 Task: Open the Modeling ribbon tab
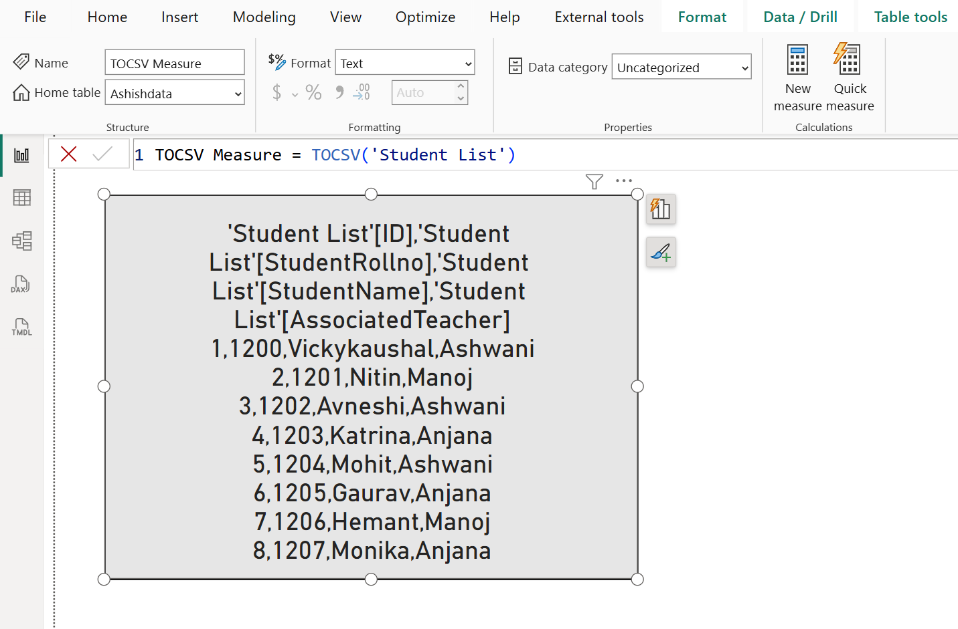[264, 17]
